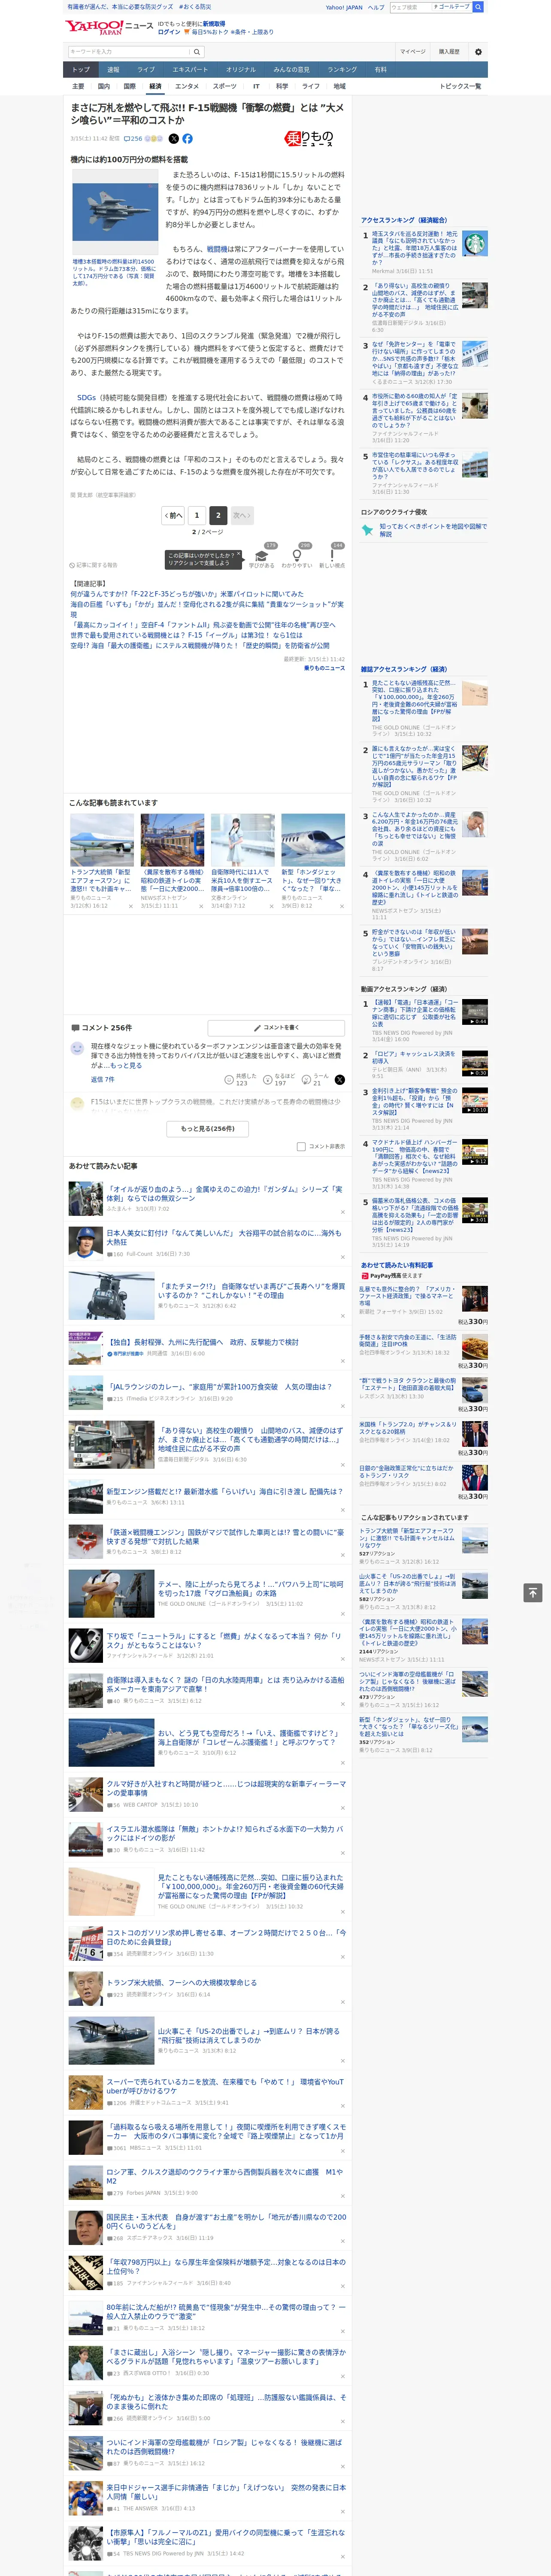Screen dimensions: 551x2576
Task: Open the F-15 fighter jet article image
Action: click(116, 212)
